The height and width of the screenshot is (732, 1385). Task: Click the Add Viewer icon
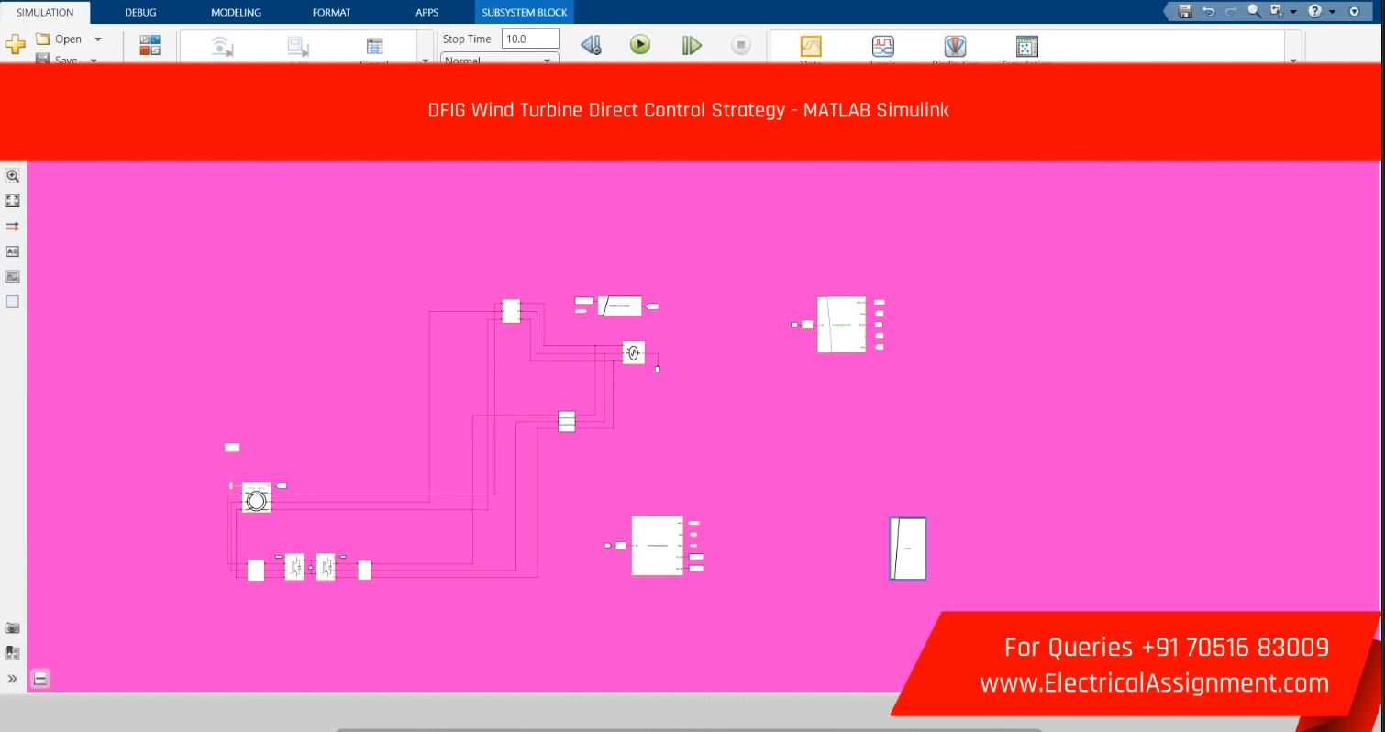(x=298, y=48)
